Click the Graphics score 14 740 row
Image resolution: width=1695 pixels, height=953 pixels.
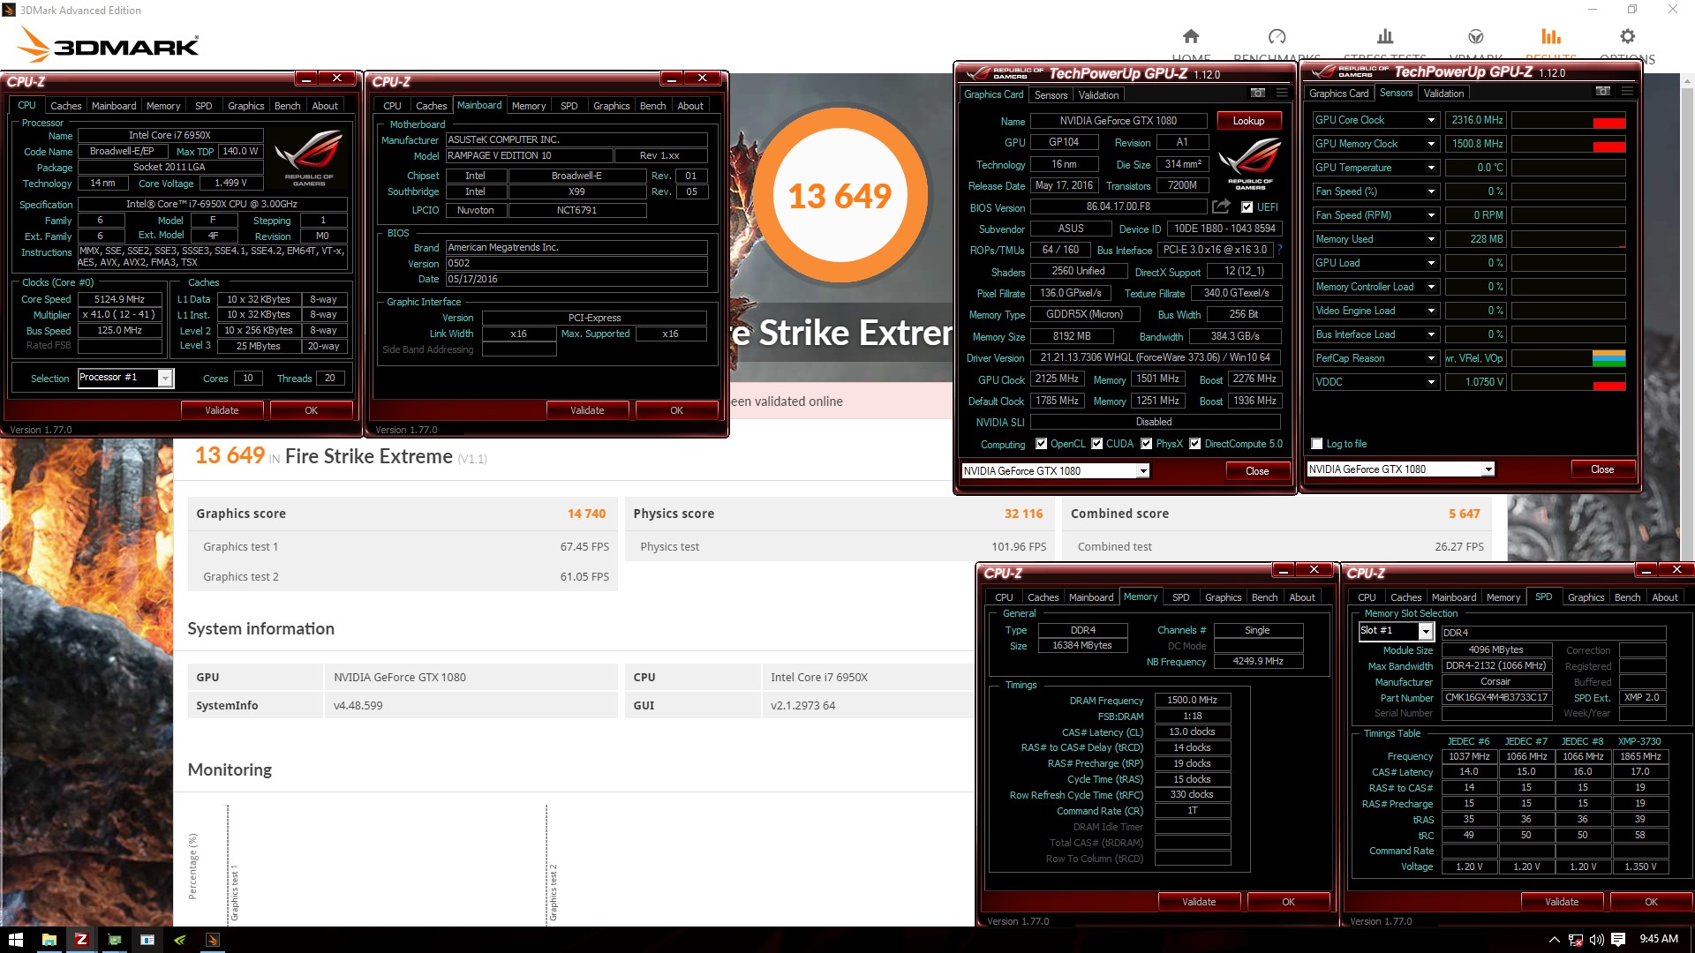click(x=401, y=514)
